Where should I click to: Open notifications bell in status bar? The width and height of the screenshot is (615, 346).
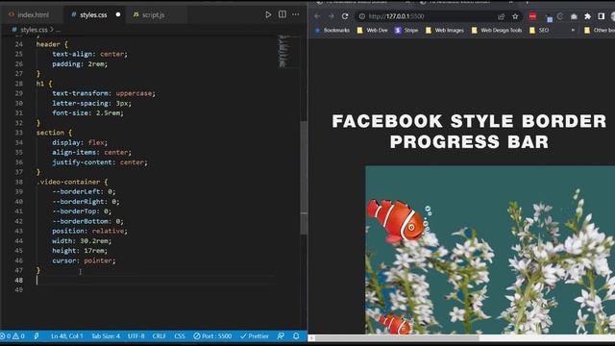click(x=296, y=336)
